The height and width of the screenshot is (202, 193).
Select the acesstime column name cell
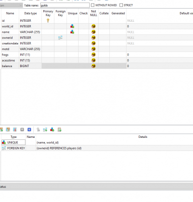tap(10, 60)
